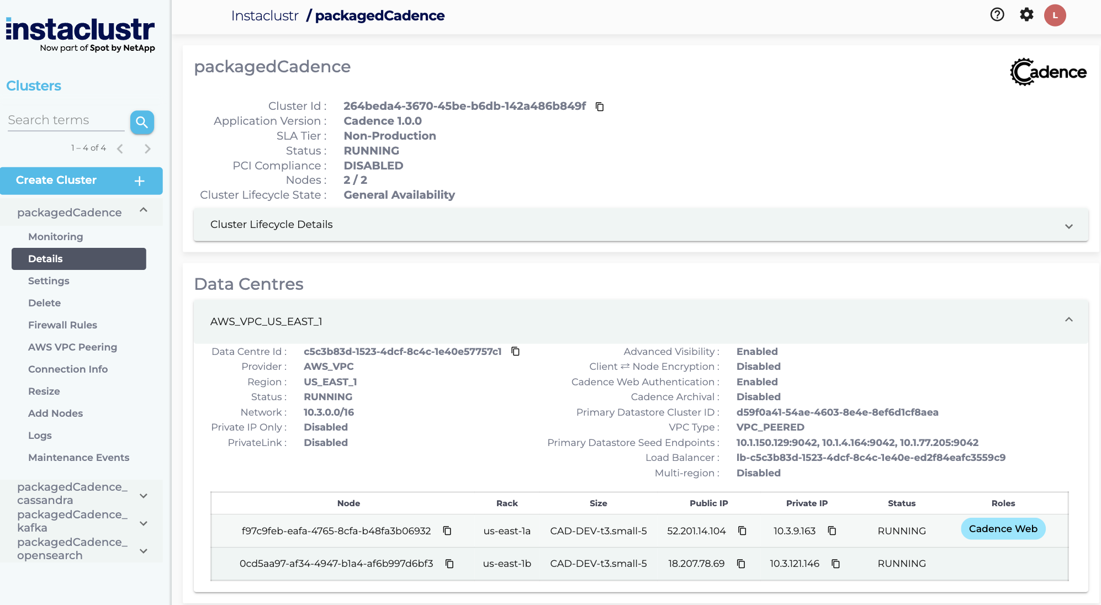Open Cadence Web role link
1101x605 pixels.
pyautogui.click(x=1003, y=529)
